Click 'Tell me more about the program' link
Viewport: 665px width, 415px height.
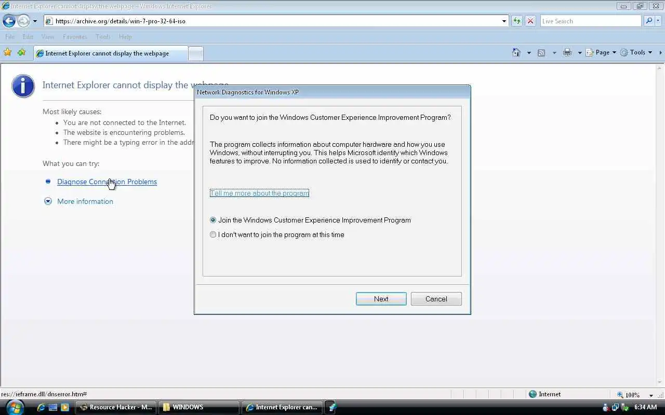pos(259,193)
